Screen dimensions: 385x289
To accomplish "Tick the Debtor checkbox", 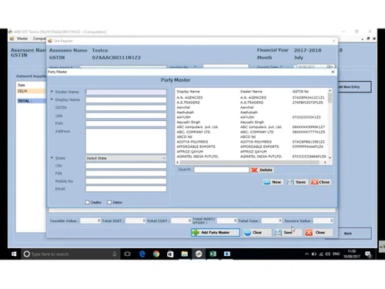I will pyautogui.click(x=109, y=202).
